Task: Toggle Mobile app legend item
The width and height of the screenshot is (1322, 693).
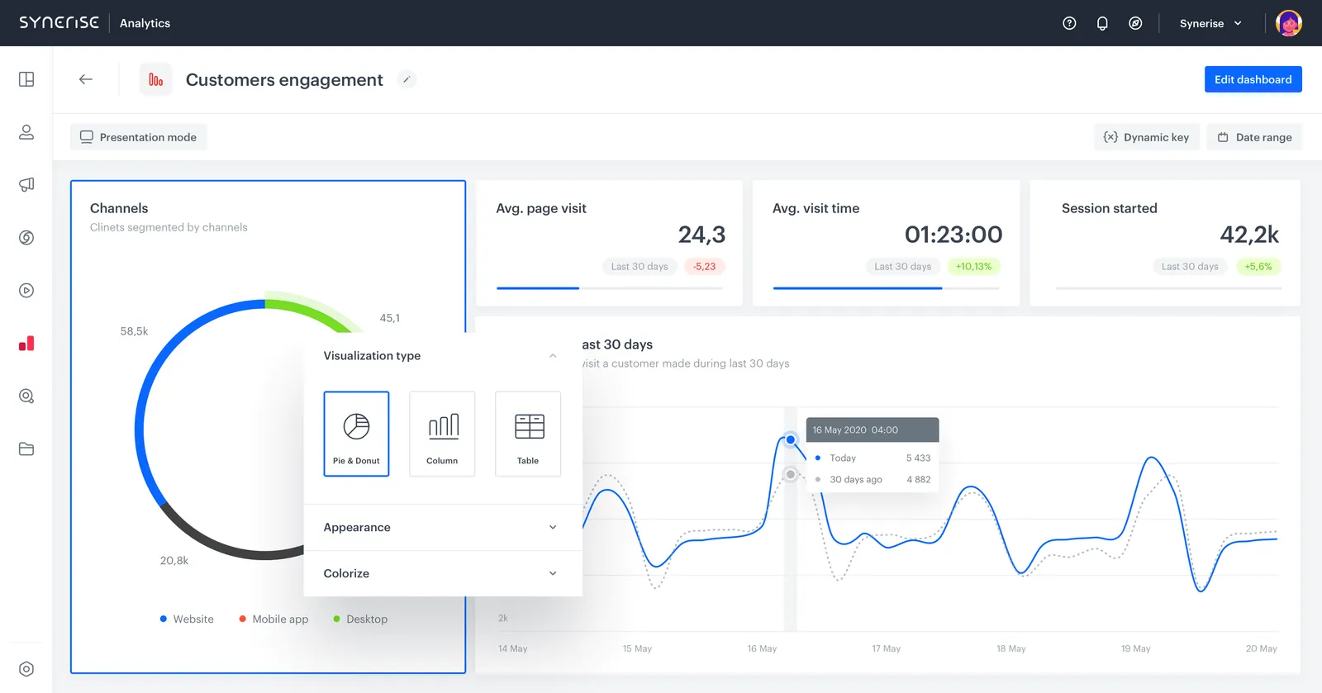Action: point(273,619)
